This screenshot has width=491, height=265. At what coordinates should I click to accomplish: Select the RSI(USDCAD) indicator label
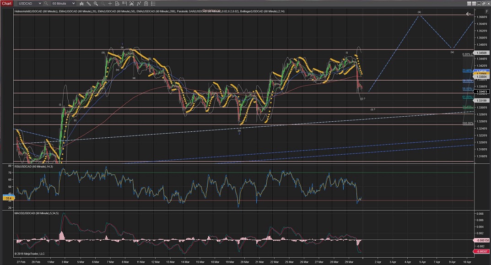(33, 167)
